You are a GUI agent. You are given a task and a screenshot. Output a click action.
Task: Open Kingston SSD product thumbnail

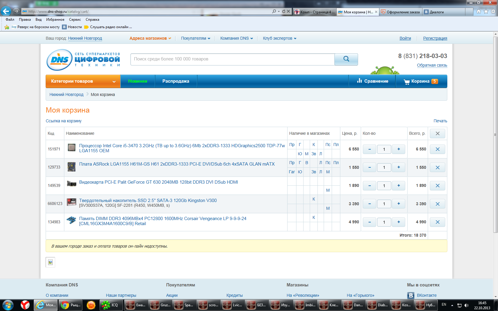point(71,202)
